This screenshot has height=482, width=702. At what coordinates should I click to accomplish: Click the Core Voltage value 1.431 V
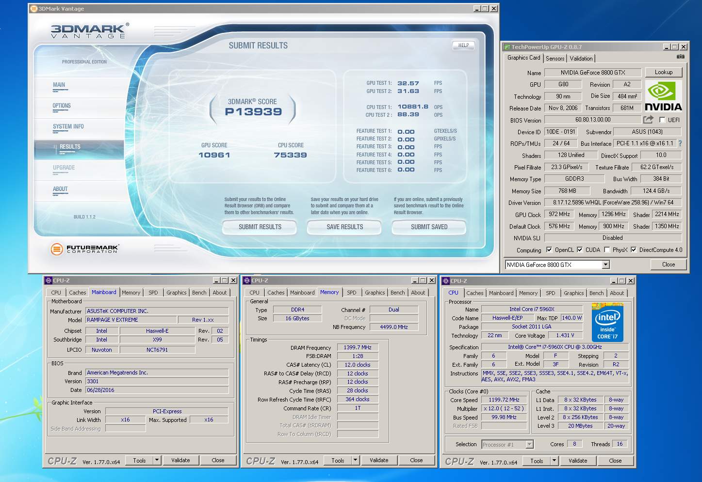(x=565, y=335)
